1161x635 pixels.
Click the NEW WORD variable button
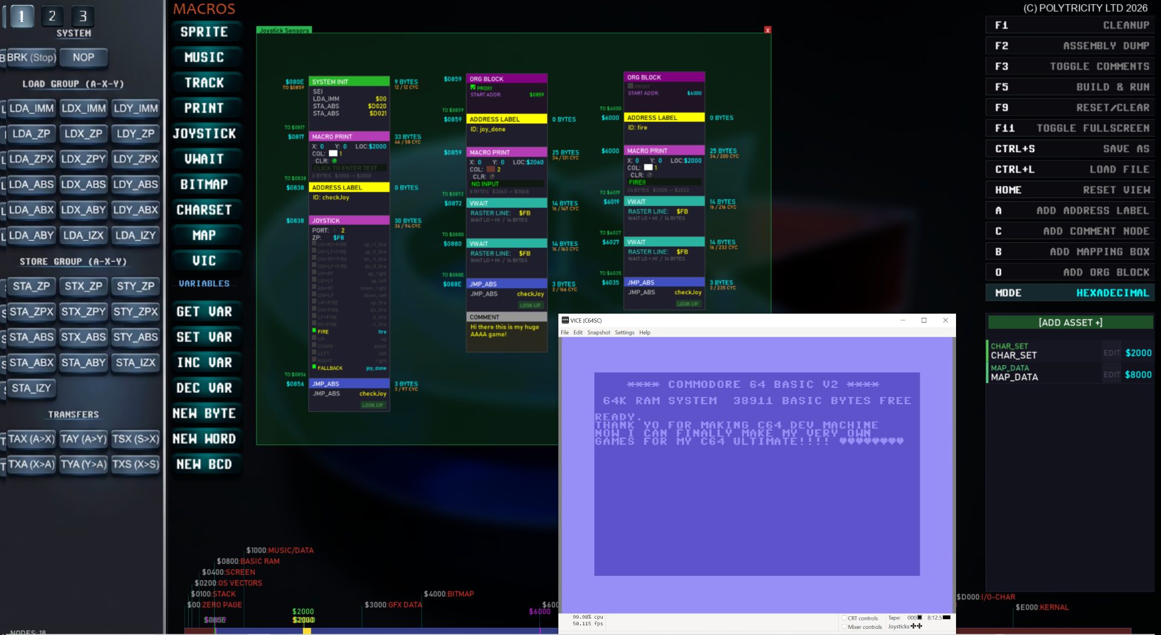[204, 439]
